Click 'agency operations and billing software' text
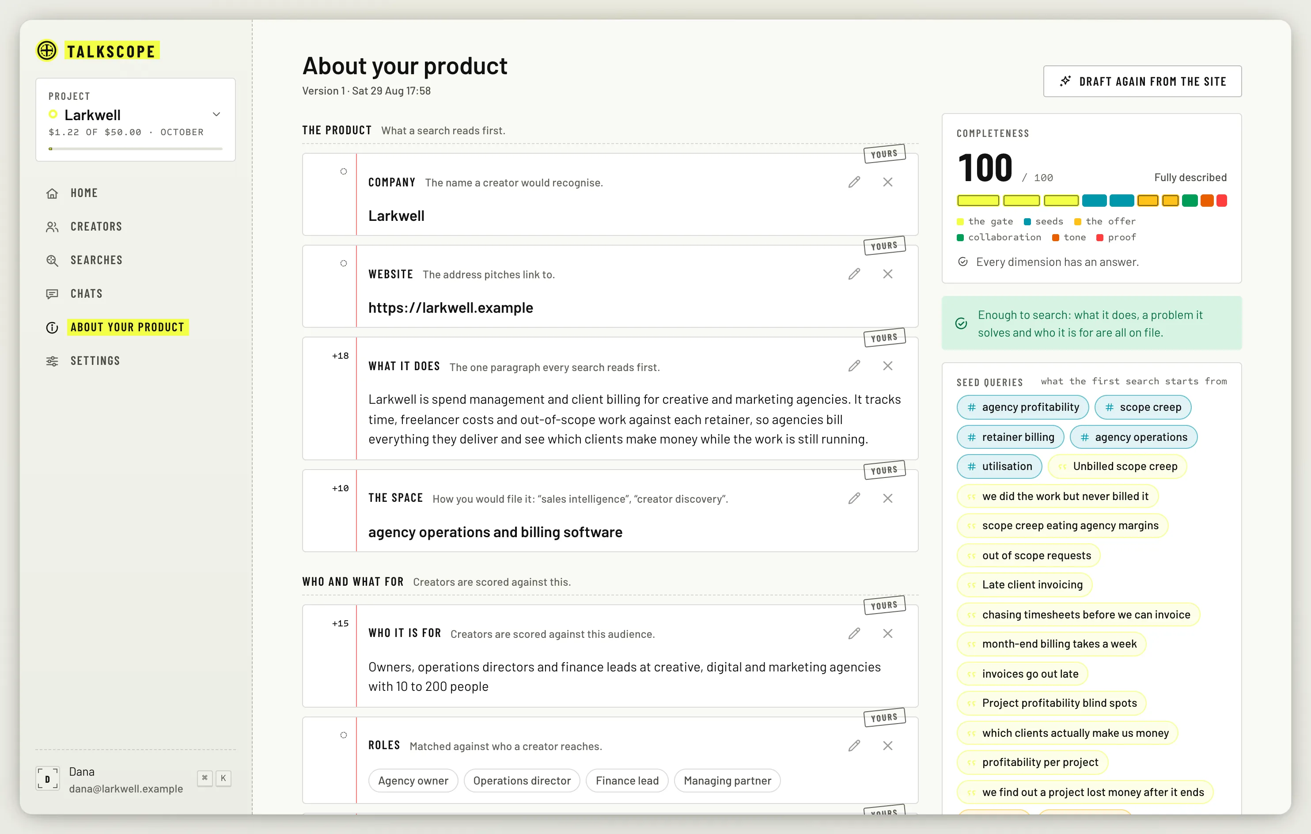This screenshot has width=1311, height=834. (495, 532)
